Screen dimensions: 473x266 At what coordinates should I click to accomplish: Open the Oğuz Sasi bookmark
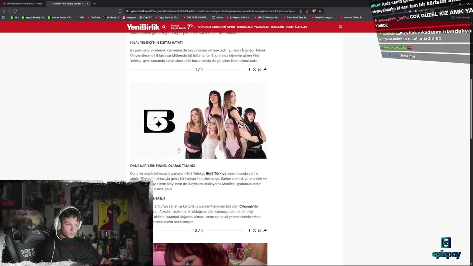click(167, 17)
